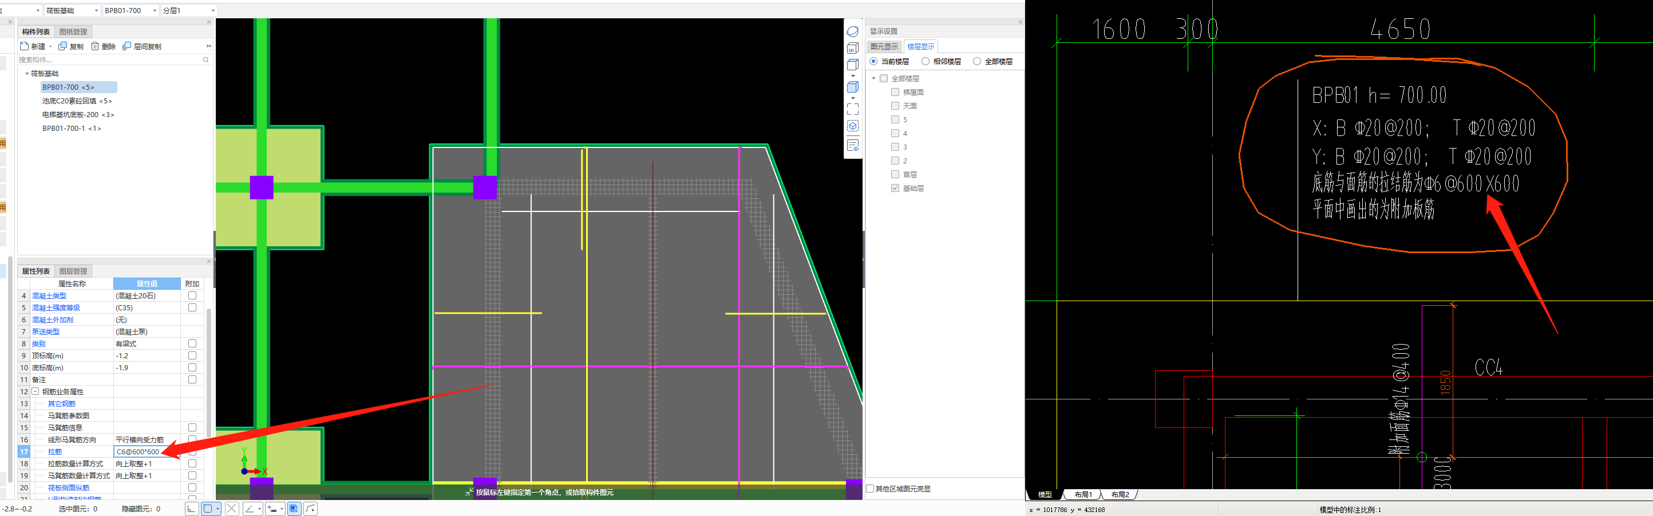The image size is (1653, 516).
Task: Collapse the 钢筋业务属性 group
Action: (36, 391)
